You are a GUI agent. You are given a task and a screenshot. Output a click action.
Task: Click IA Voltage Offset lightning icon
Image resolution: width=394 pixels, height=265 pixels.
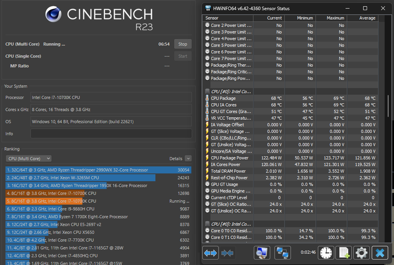207,125
